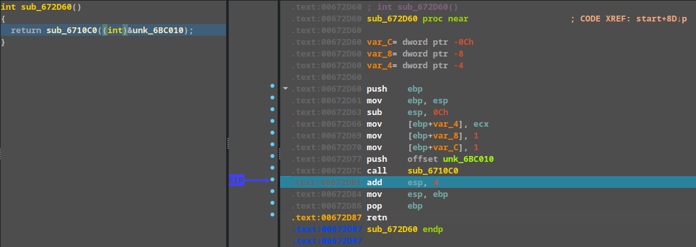Image resolution: width=696 pixels, height=247 pixels.
Task: Click ebp, esp operands at 00672D61
Action: pyautogui.click(x=428, y=101)
